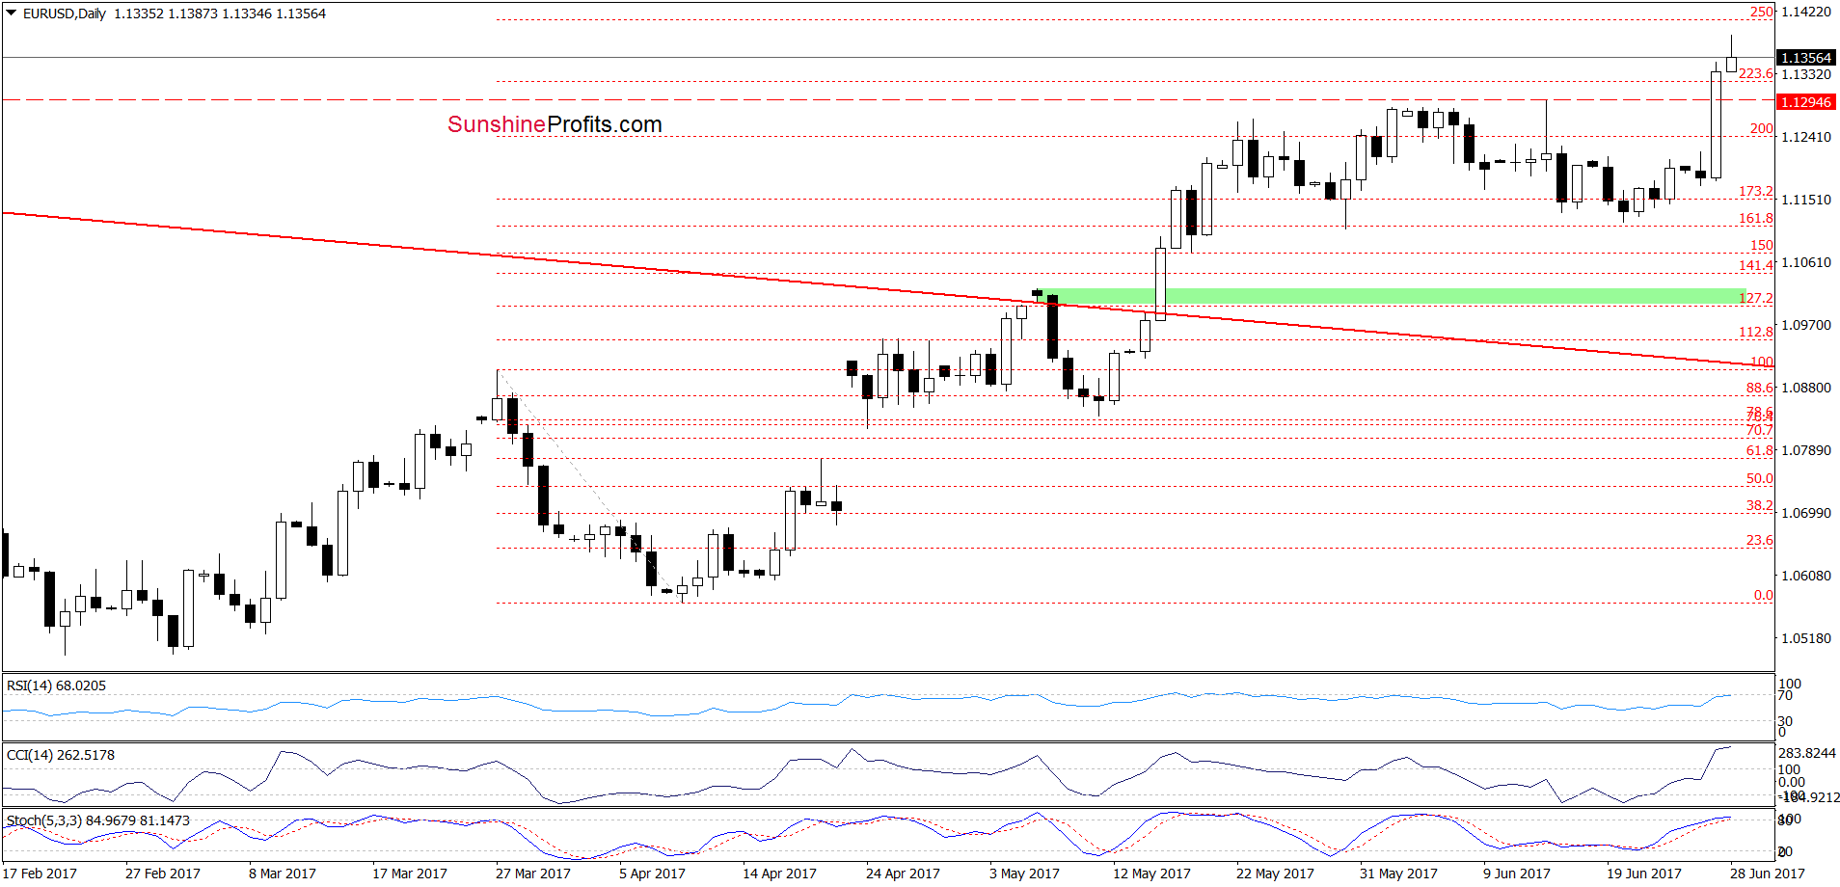Click the 19 Jun 2017 date label
This screenshot has width=1840, height=887.
[1644, 874]
